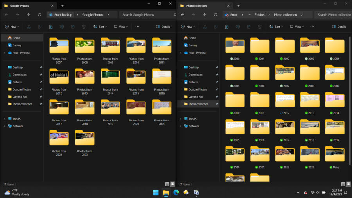Open File Explorer from taskbar
The height and width of the screenshot is (198, 352).
pyautogui.click(x=166, y=193)
